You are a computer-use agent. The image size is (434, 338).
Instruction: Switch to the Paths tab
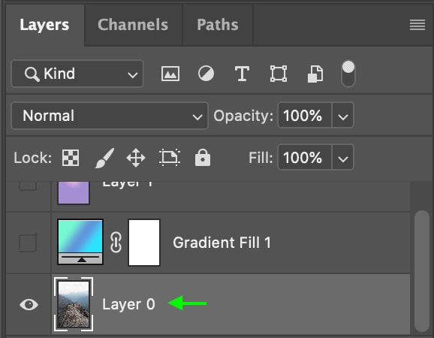coord(218,25)
